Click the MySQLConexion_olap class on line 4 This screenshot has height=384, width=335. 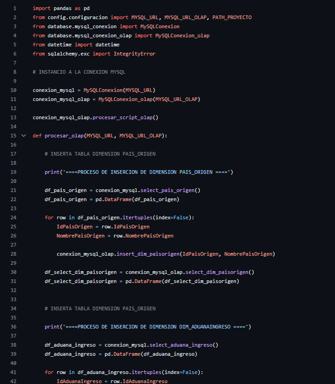point(182,35)
